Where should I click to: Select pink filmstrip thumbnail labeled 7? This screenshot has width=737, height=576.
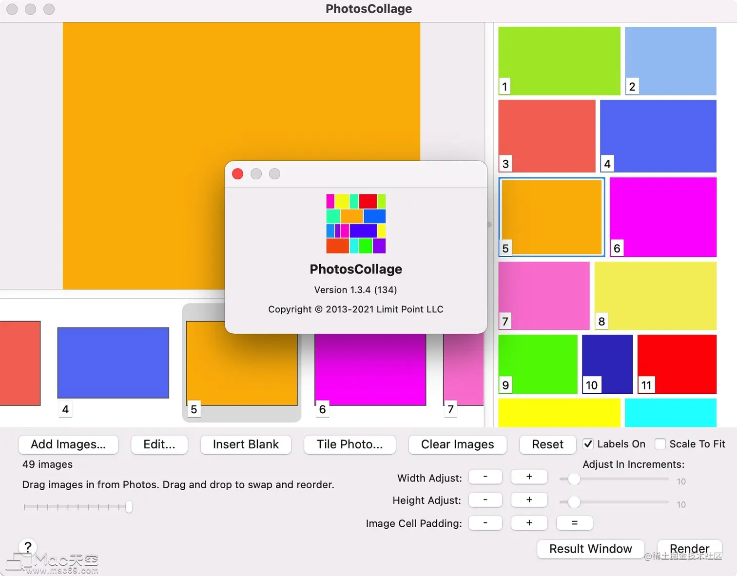(464, 369)
